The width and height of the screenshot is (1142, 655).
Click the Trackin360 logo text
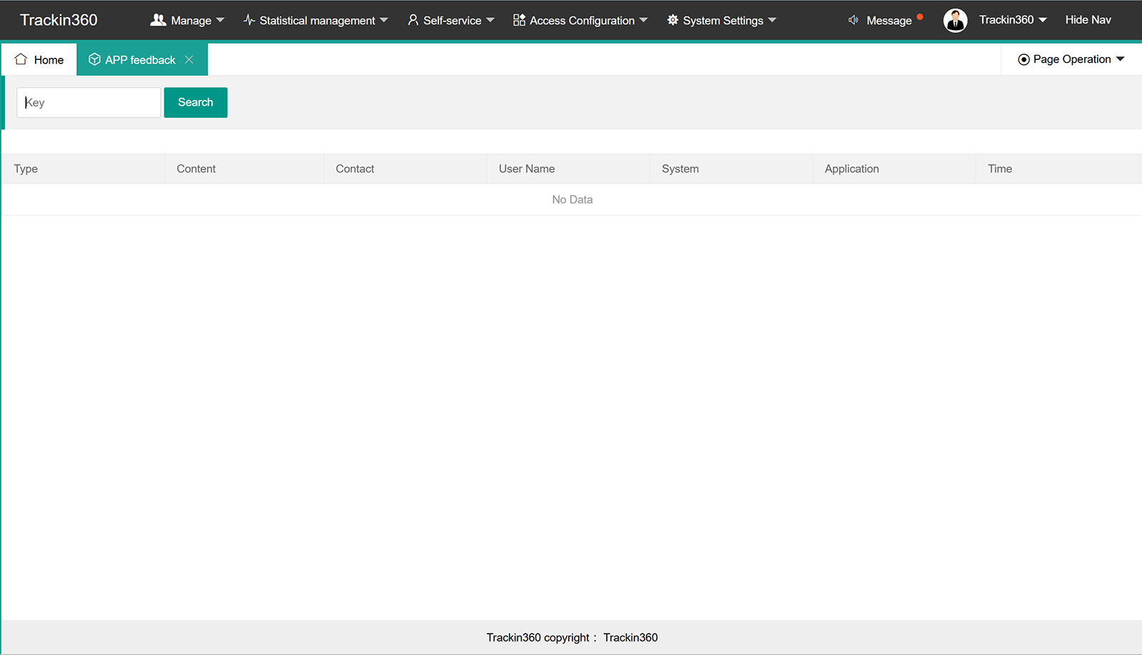(59, 20)
